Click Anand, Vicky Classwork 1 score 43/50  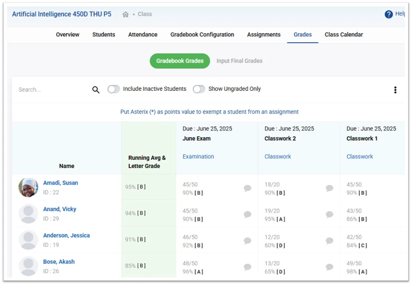pos(354,211)
